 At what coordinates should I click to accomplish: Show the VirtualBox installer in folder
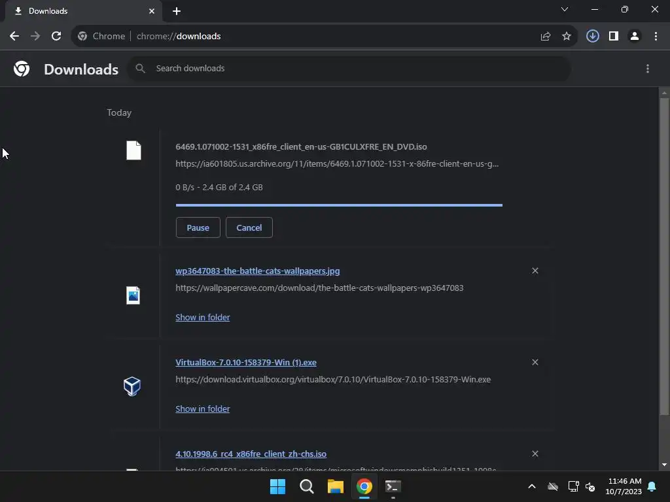(203, 409)
